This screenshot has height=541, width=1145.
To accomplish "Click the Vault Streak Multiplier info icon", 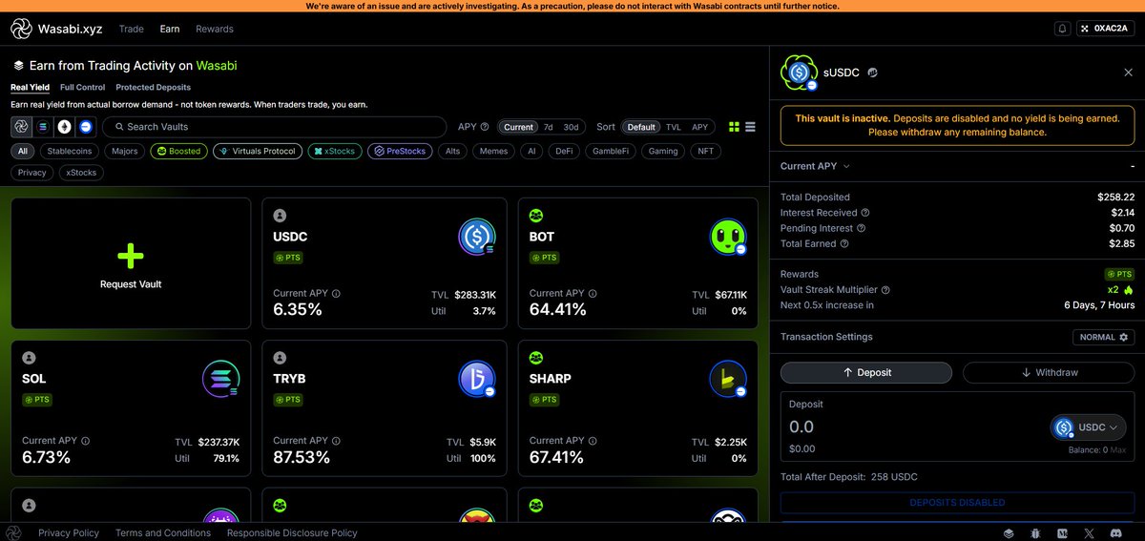I will click(x=885, y=290).
